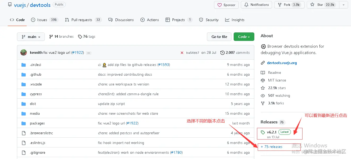The image size is (351, 159).
Task: Open the packages folder
Action: click(37, 123)
